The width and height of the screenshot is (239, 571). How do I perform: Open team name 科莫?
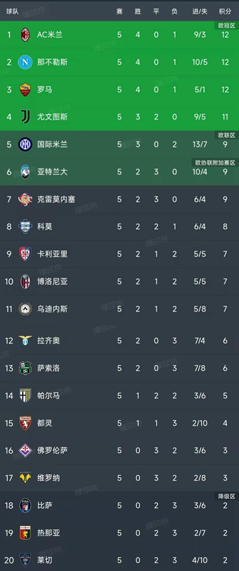pyautogui.click(x=45, y=227)
